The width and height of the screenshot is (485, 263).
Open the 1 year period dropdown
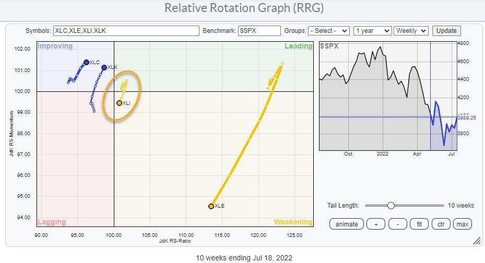point(372,31)
